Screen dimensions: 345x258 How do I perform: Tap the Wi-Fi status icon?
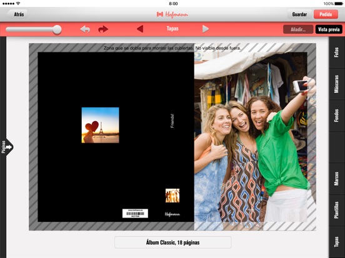pyautogui.click(x=18, y=4)
